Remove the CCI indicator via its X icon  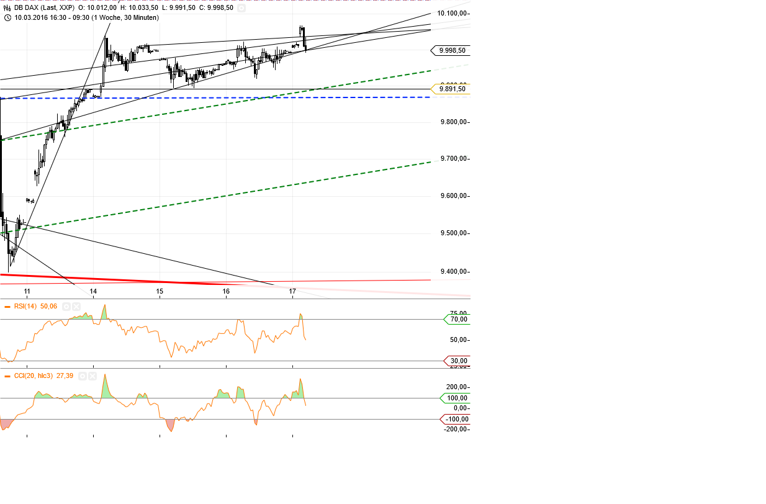point(93,376)
